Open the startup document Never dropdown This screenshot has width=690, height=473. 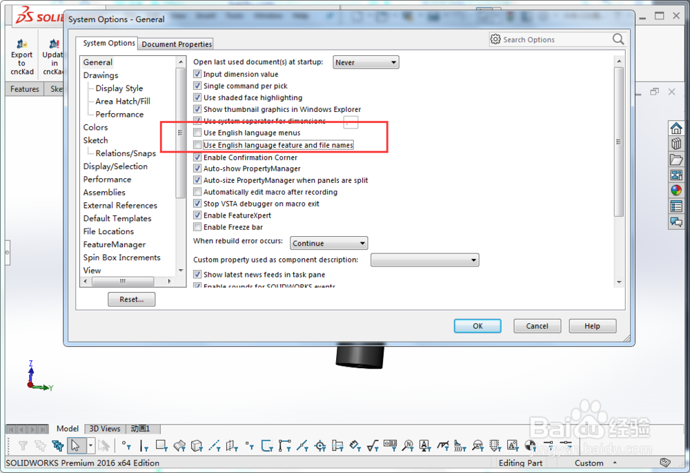(x=366, y=63)
